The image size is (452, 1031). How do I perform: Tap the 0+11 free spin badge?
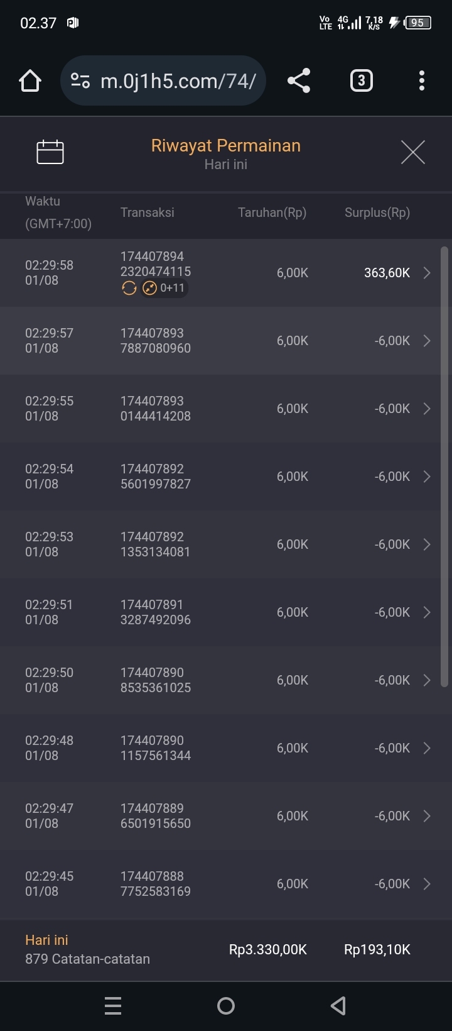pyautogui.click(x=165, y=288)
